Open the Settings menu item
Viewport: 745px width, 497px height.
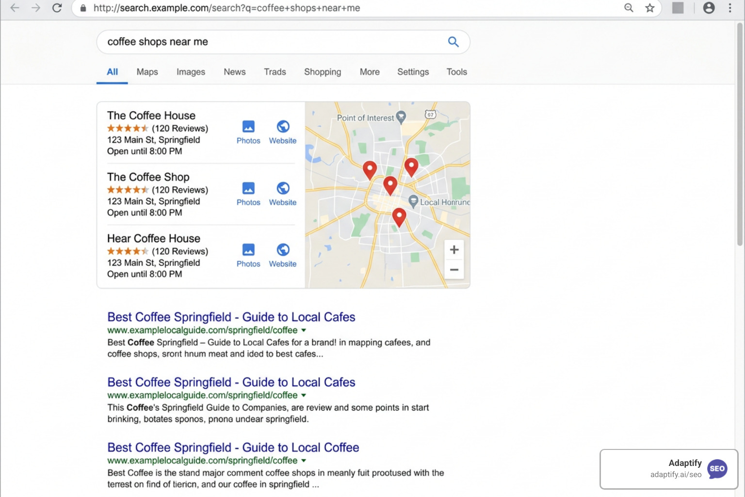click(x=413, y=72)
